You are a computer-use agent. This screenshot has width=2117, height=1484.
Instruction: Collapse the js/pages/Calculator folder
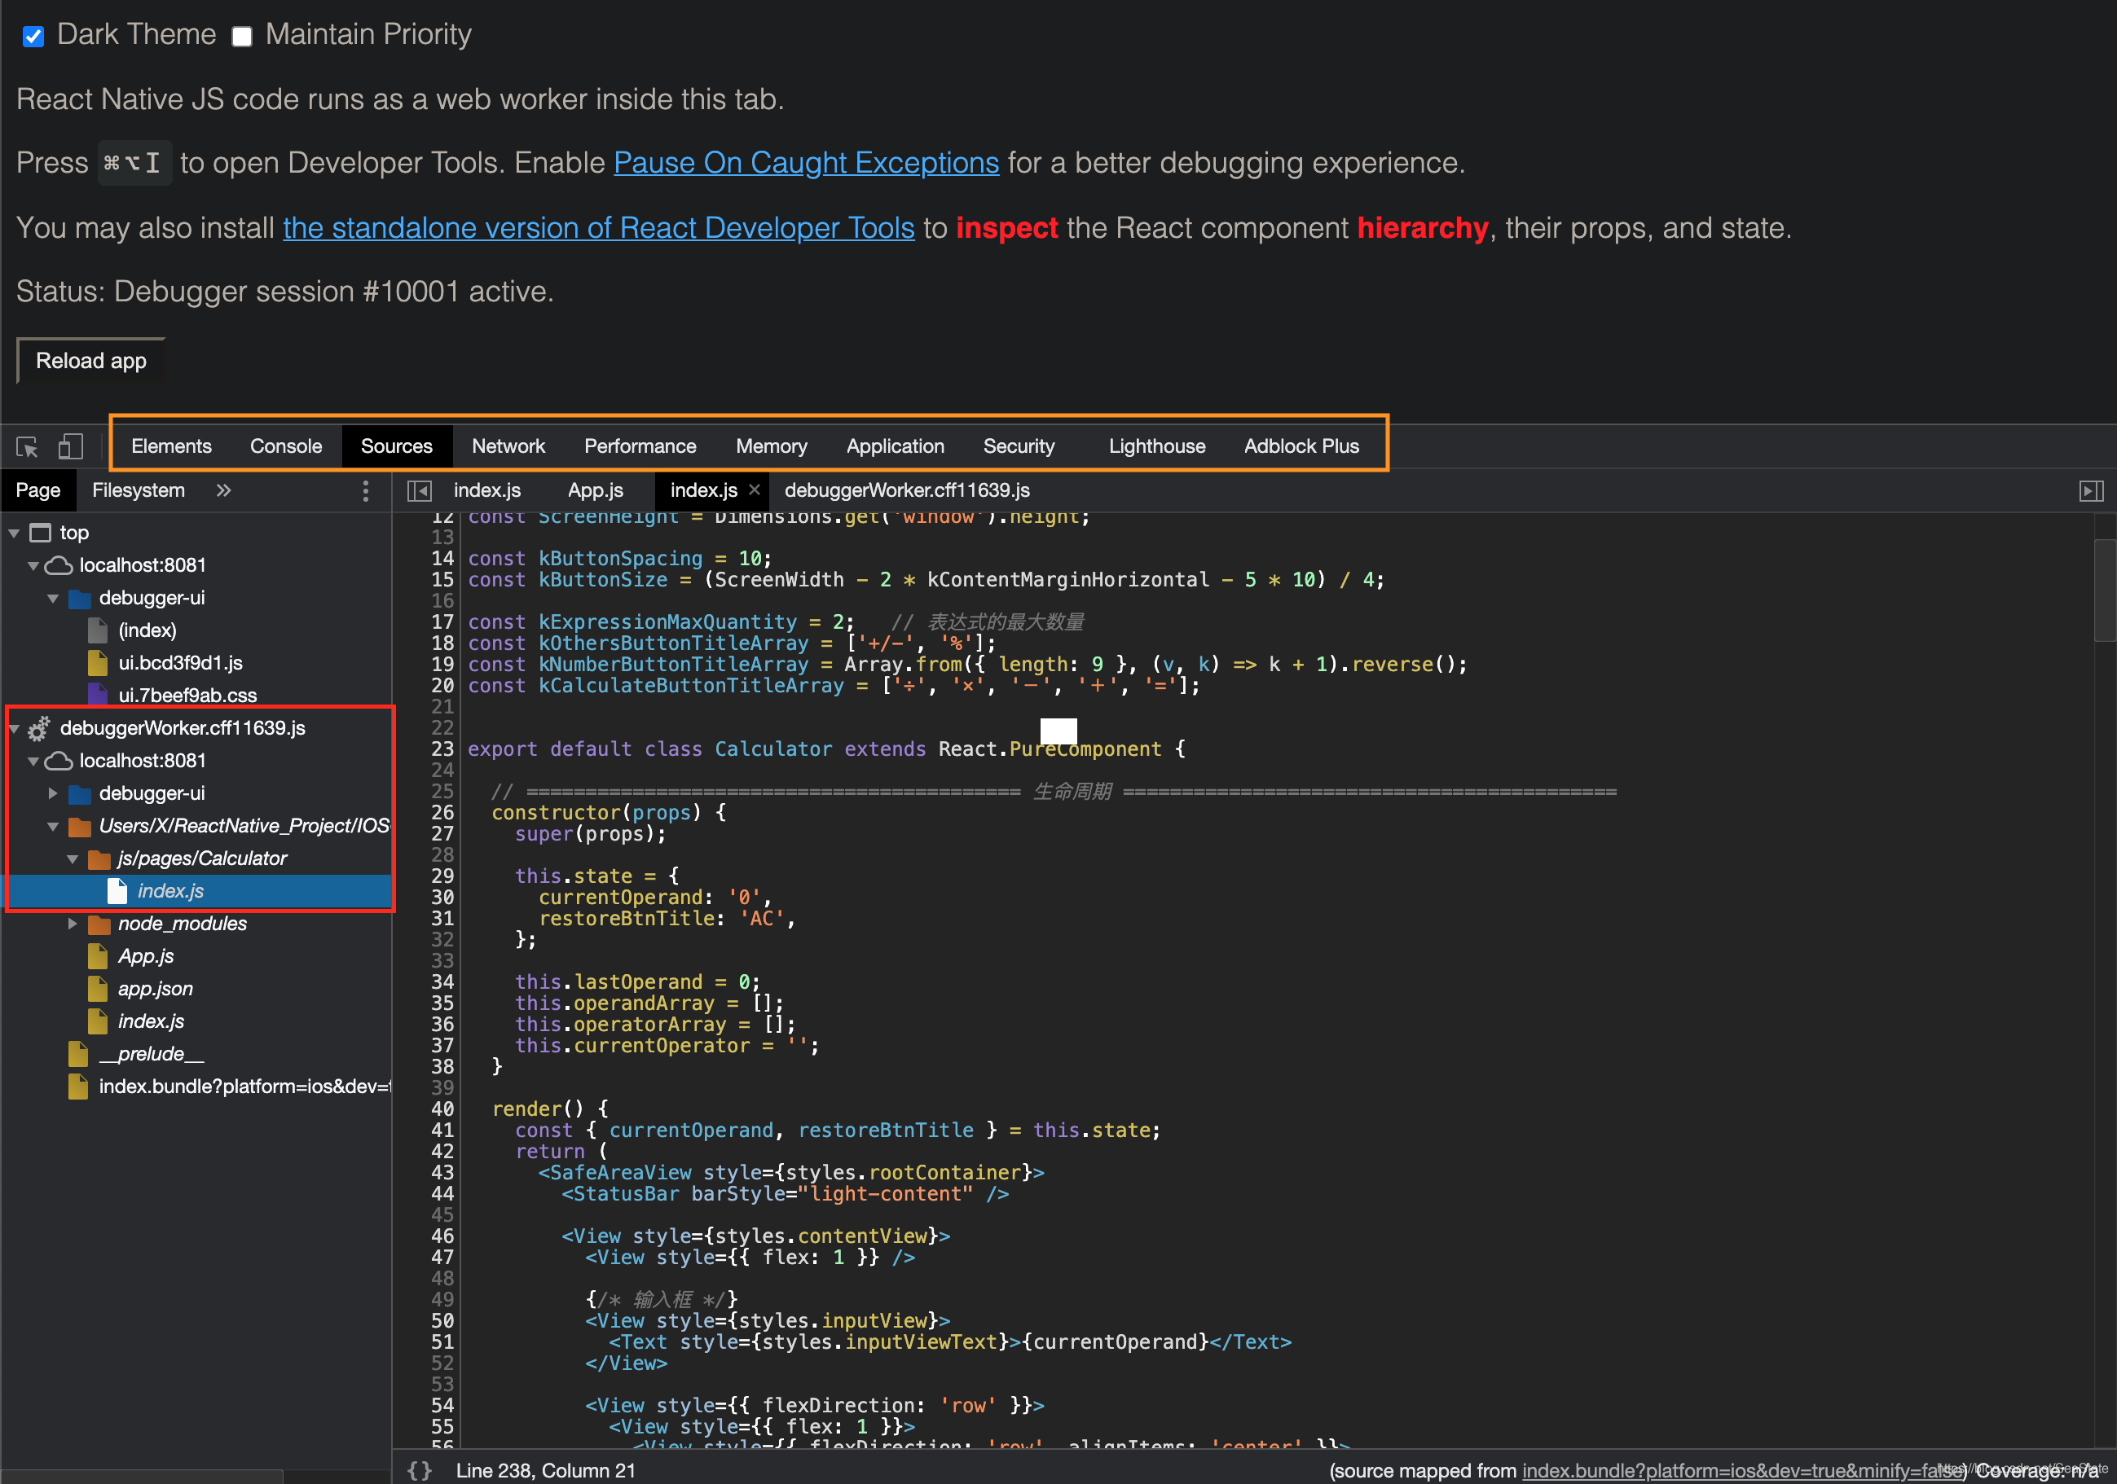click(x=73, y=859)
